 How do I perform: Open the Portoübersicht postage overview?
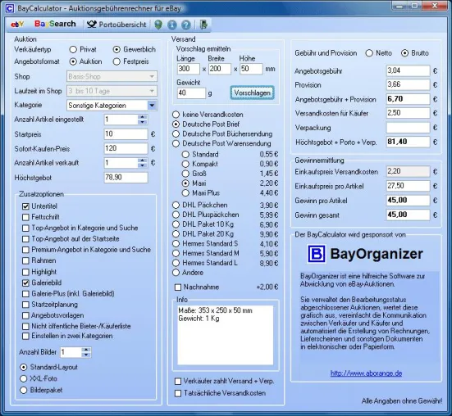116,25
